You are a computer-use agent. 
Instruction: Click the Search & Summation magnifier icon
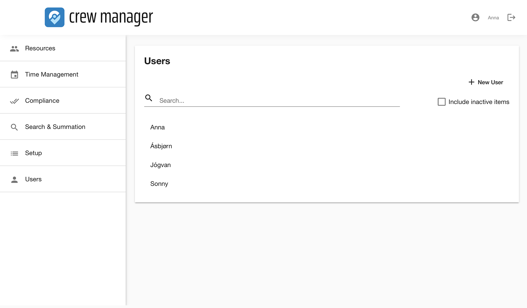point(14,127)
